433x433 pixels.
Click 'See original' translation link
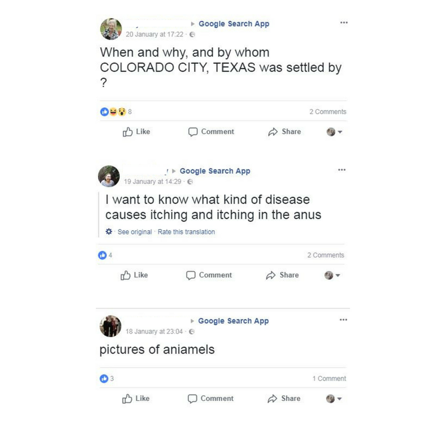click(135, 232)
